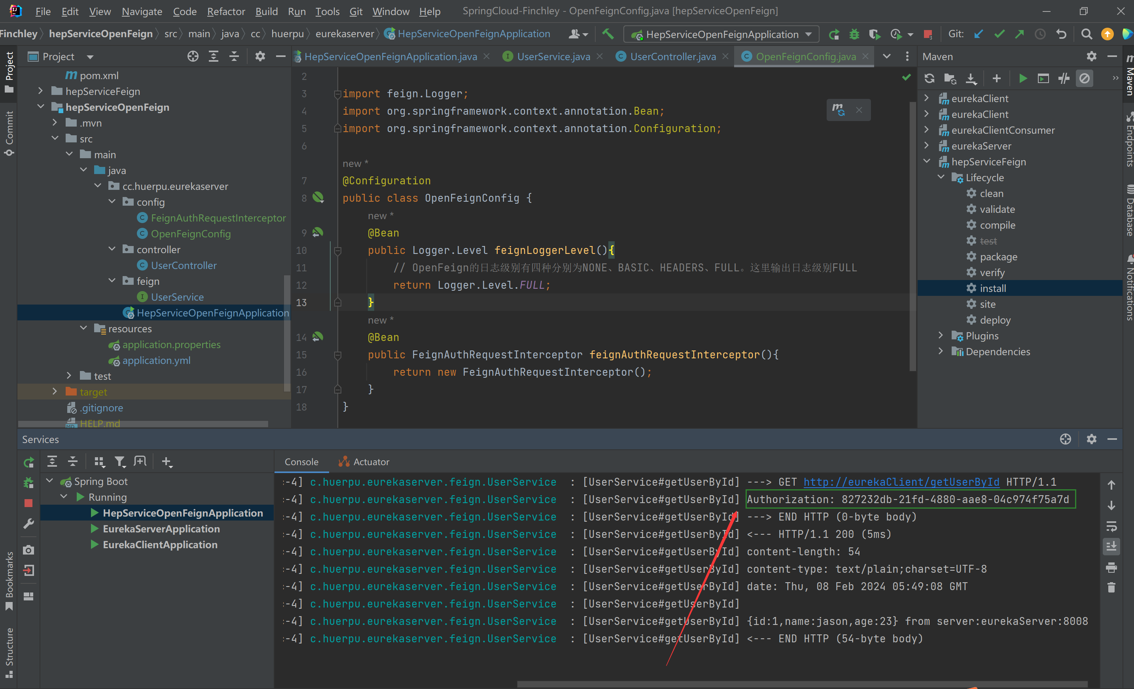This screenshot has width=1134, height=689.
Task: Switch to UserController.java tab
Action: [672, 57]
